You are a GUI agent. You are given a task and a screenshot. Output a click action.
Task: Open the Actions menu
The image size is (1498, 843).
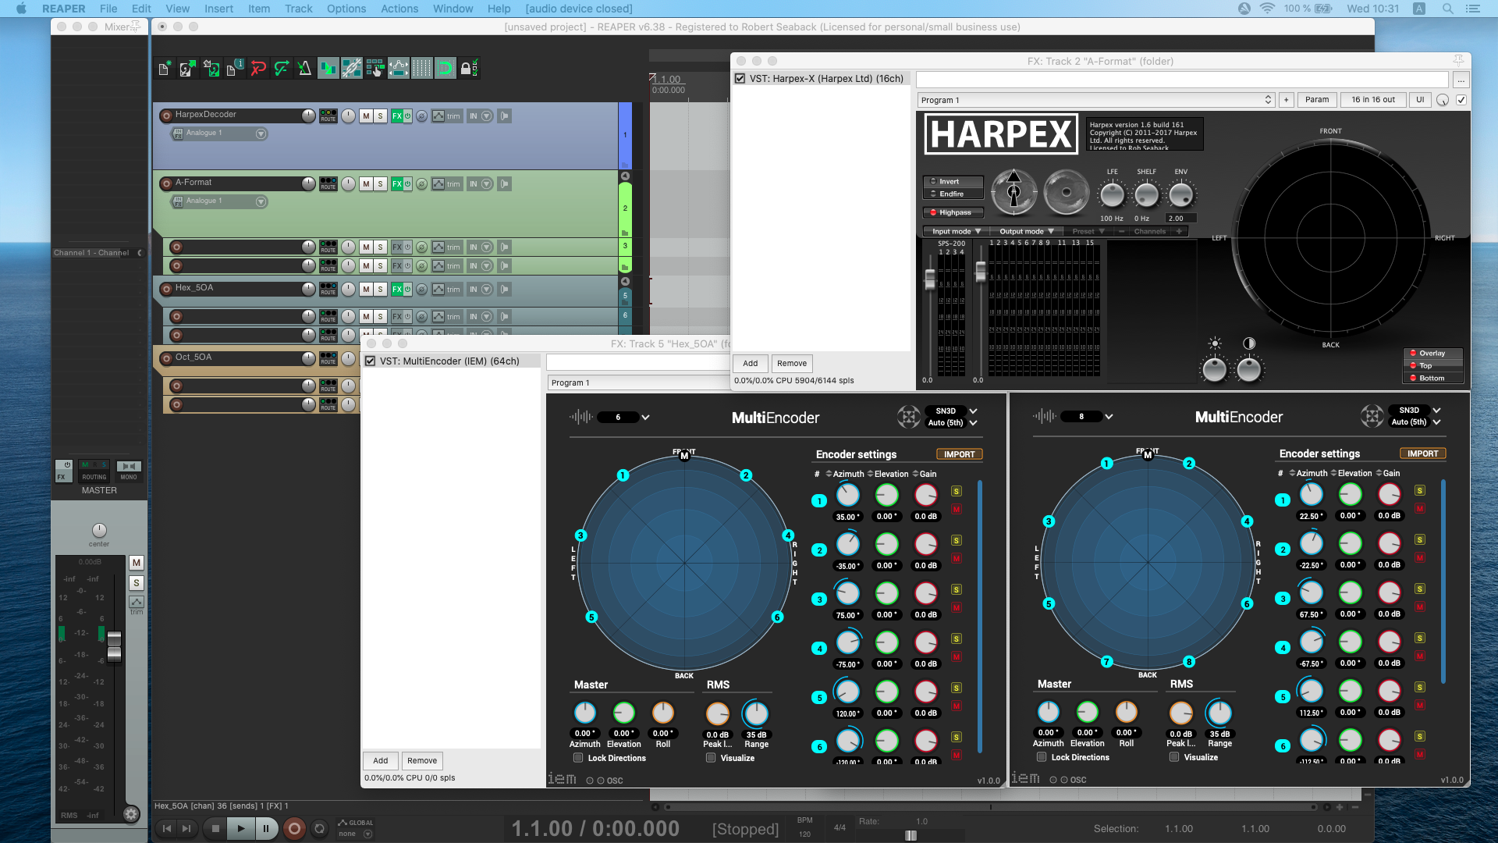[399, 9]
